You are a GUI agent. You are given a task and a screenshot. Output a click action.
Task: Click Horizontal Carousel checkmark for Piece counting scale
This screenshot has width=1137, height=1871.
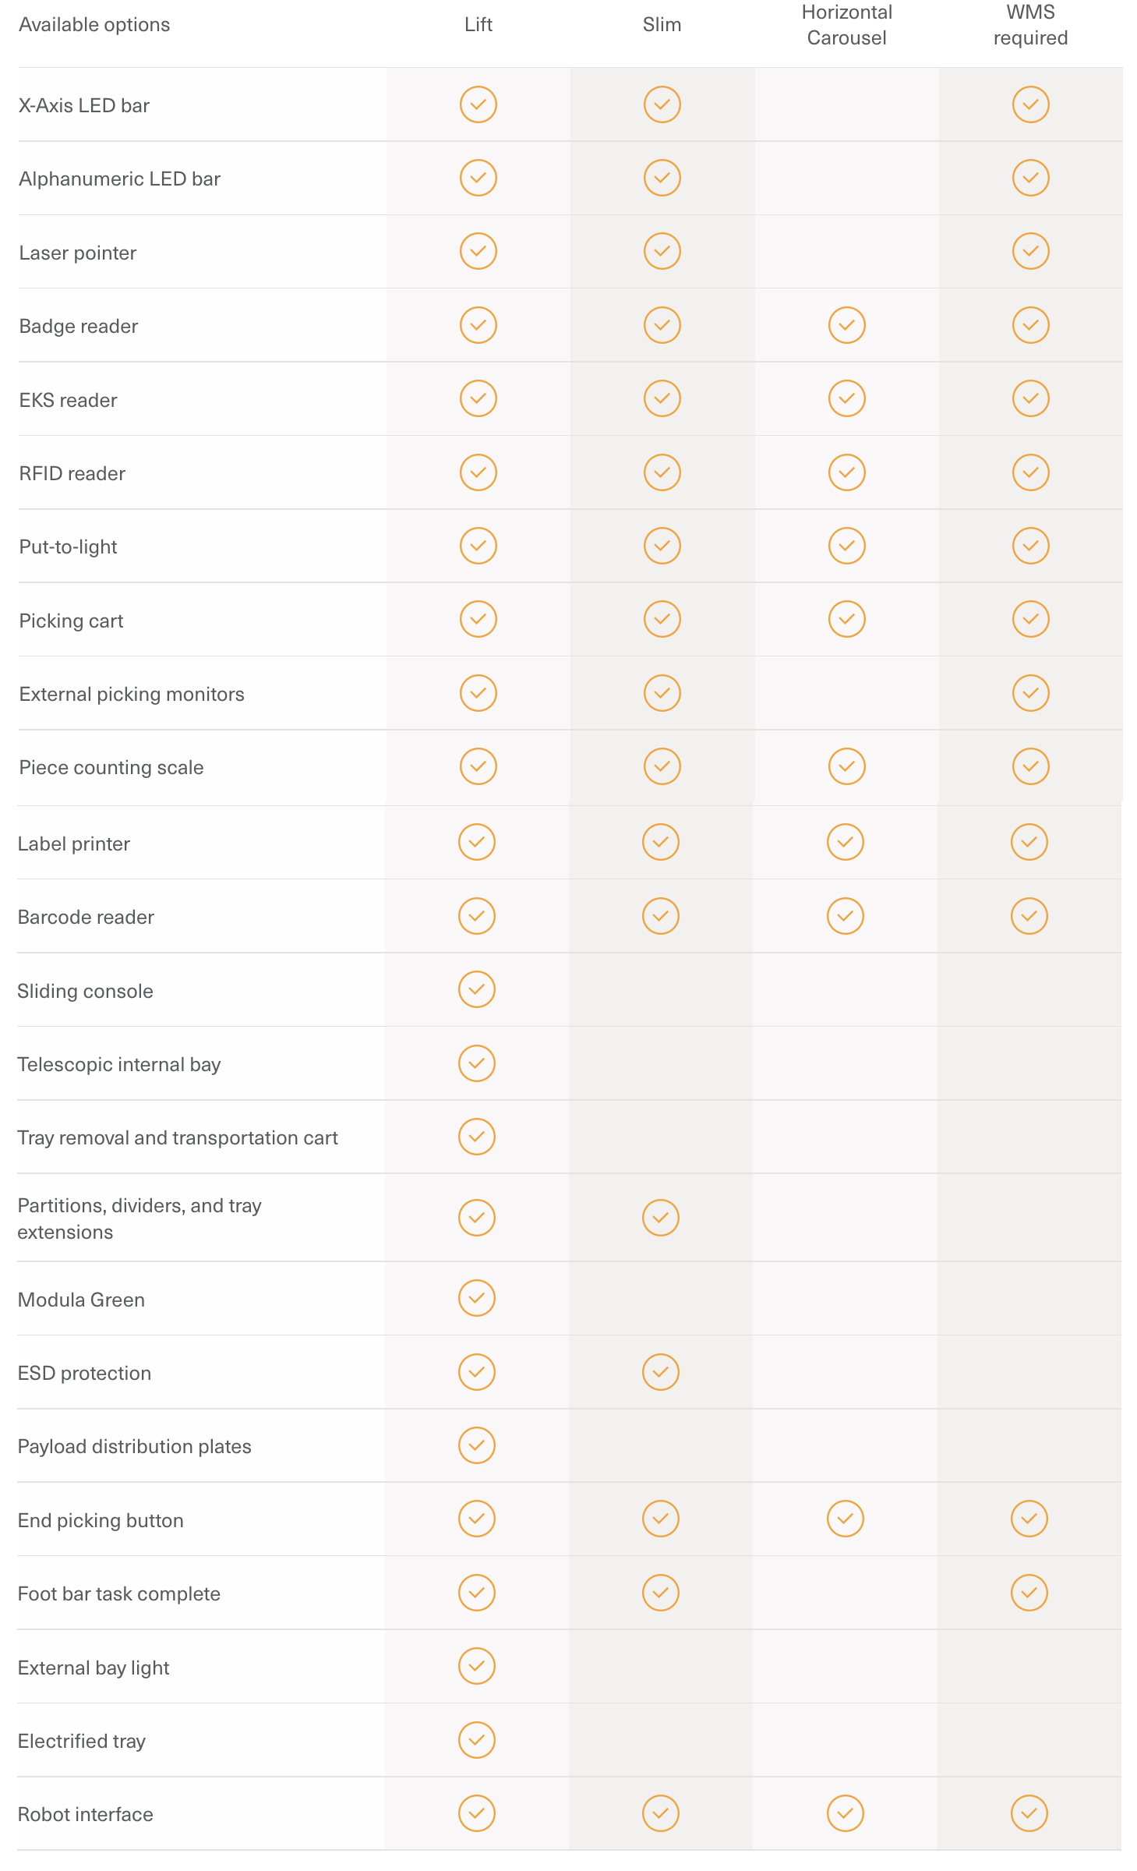click(846, 766)
